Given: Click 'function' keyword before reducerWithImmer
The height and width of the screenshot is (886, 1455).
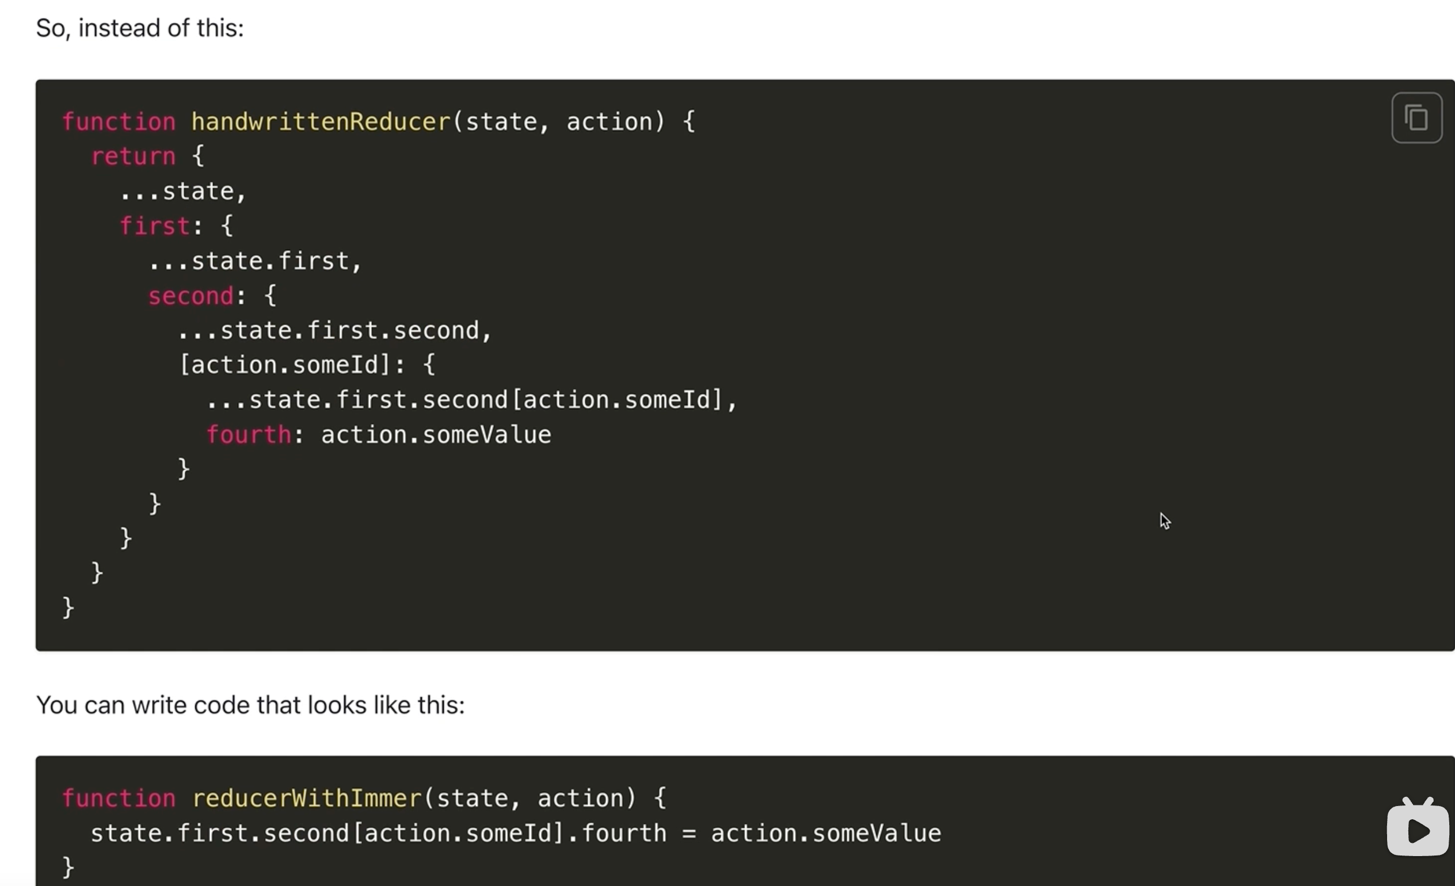Looking at the screenshot, I should [x=119, y=798].
